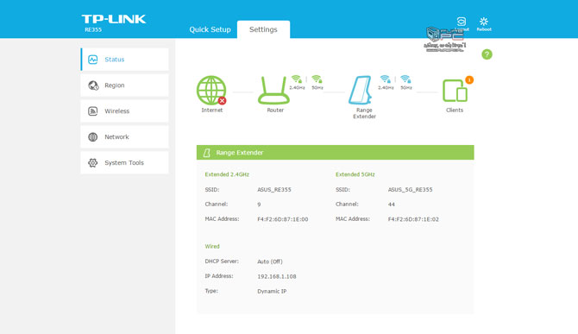Select the Router icon
Viewport: 578px width, 334px height.
pos(273,91)
